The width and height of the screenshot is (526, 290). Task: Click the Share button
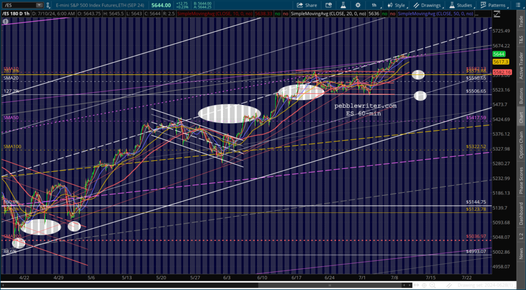click(x=307, y=5)
